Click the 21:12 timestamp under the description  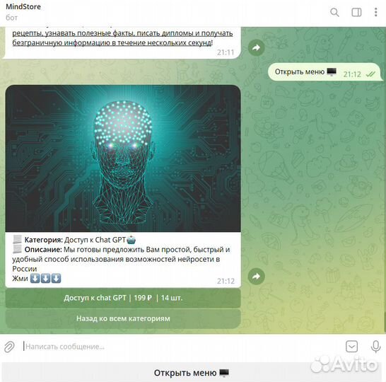pos(226,281)
